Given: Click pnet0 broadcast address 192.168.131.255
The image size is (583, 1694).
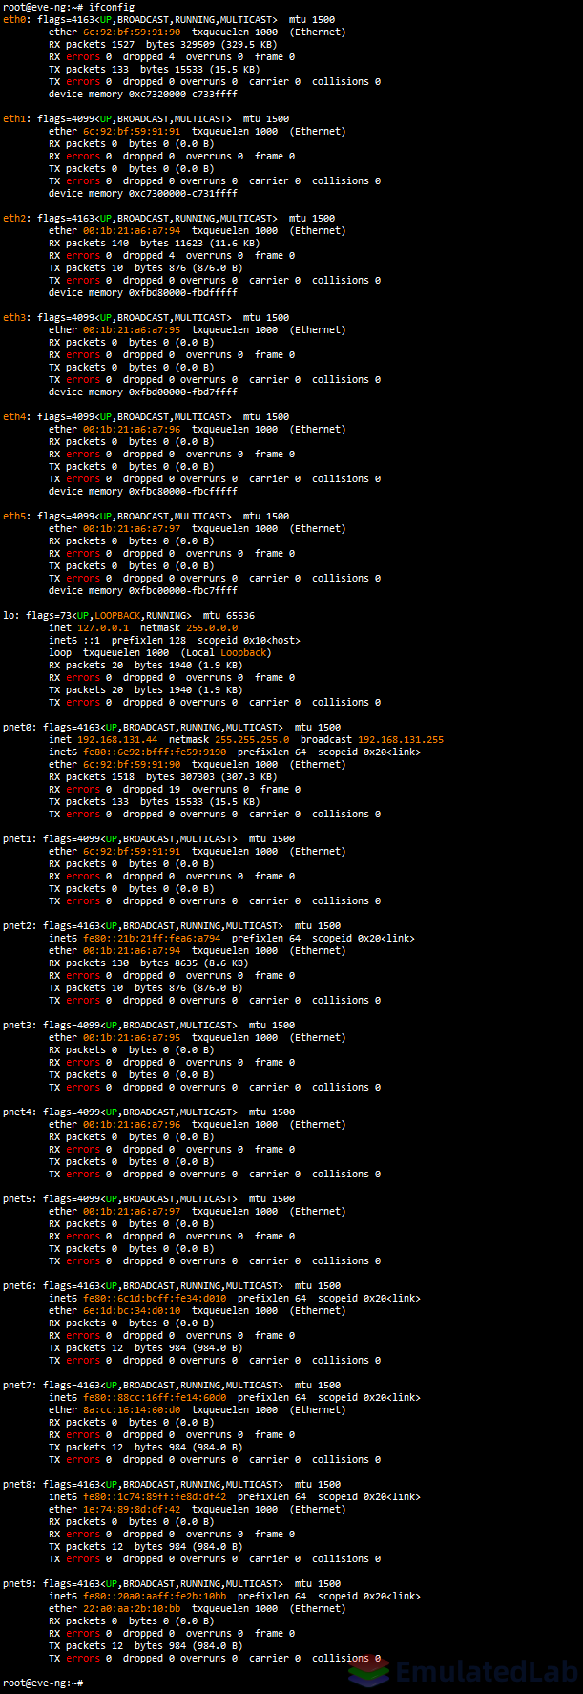Looking at the screenshot, I should coord(401,739).
